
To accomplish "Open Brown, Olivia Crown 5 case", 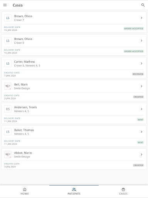I will point(74,45).
